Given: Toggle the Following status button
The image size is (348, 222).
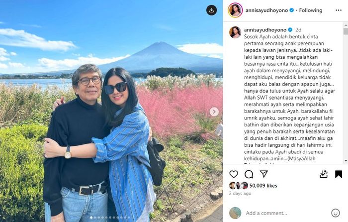Looking at the screenshot, I should [x=311, y=10].
